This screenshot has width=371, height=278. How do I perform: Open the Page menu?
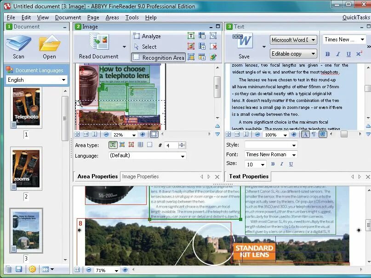click(x=93, y=17)
